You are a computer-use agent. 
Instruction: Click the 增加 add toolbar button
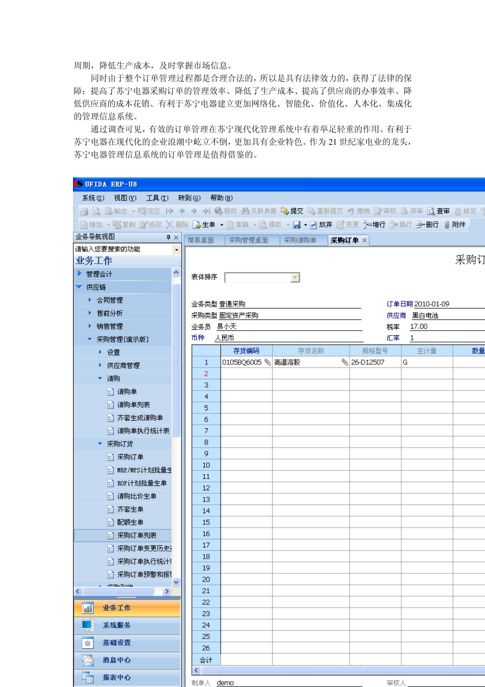(x=90, y=224)
